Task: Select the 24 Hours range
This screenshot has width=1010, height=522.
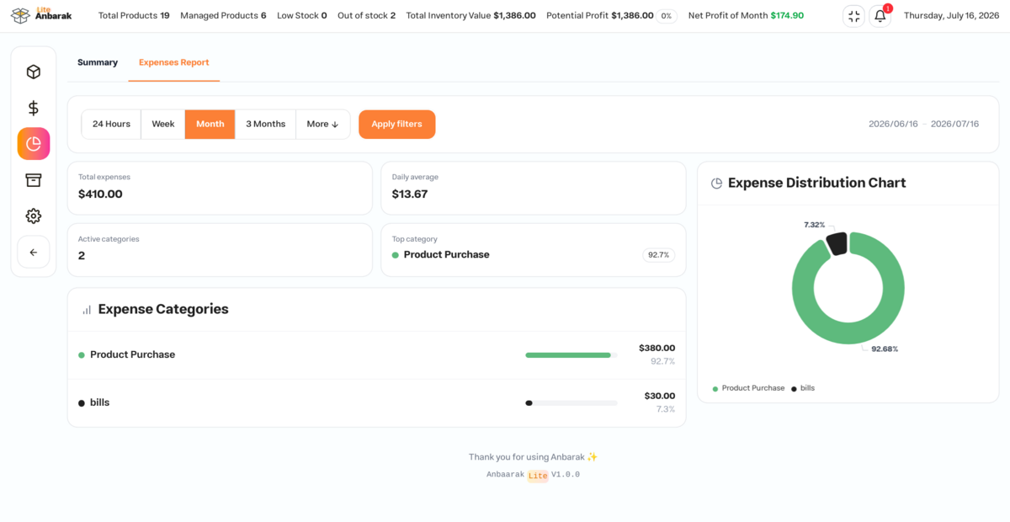Action: 111,124
